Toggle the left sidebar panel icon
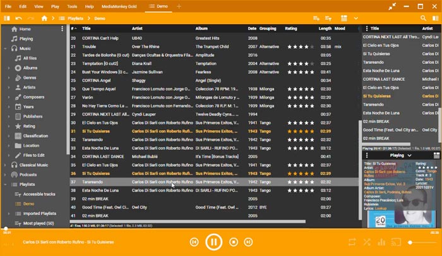 [6, 18]
